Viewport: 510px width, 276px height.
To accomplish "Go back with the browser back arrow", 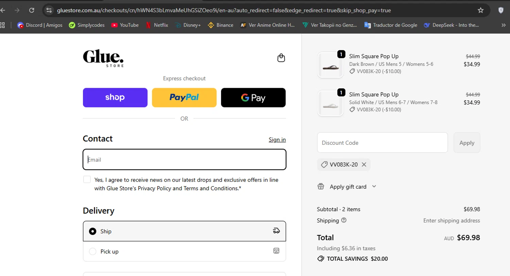I will point(3,10).
